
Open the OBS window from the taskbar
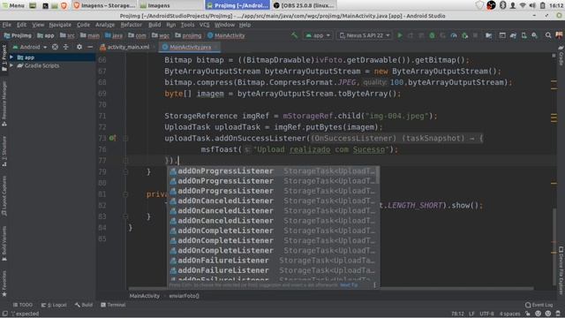(305, 5)
